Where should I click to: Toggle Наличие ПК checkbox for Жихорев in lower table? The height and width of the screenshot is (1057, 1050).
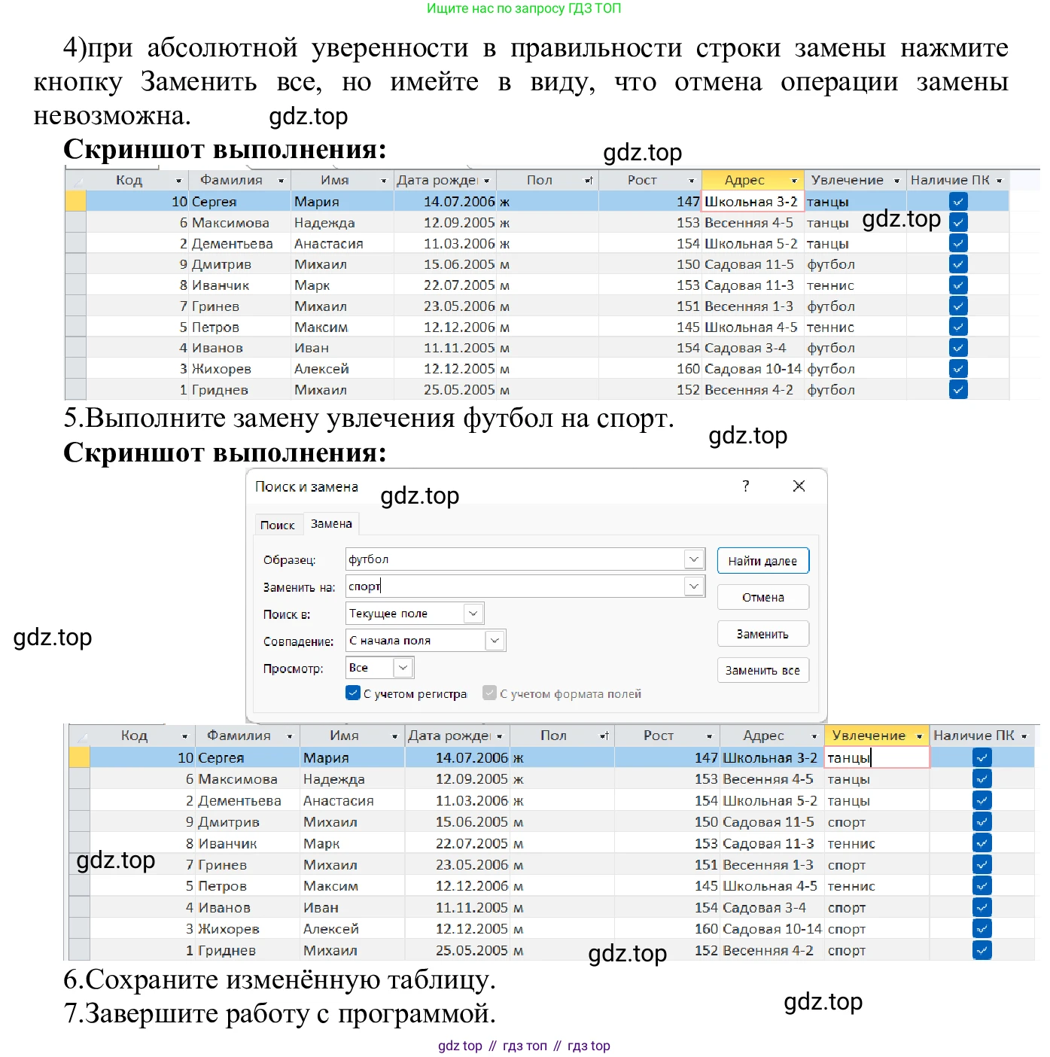click(x=982, y=929)
